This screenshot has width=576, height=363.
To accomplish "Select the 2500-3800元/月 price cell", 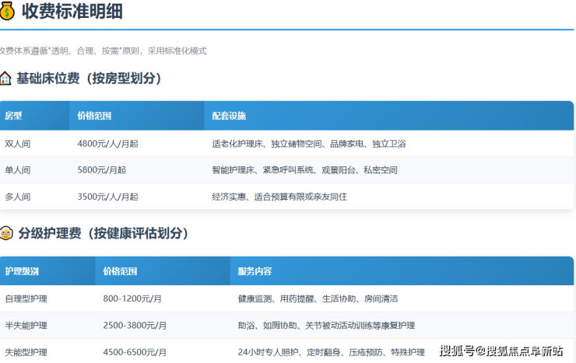I will point(135,325).
